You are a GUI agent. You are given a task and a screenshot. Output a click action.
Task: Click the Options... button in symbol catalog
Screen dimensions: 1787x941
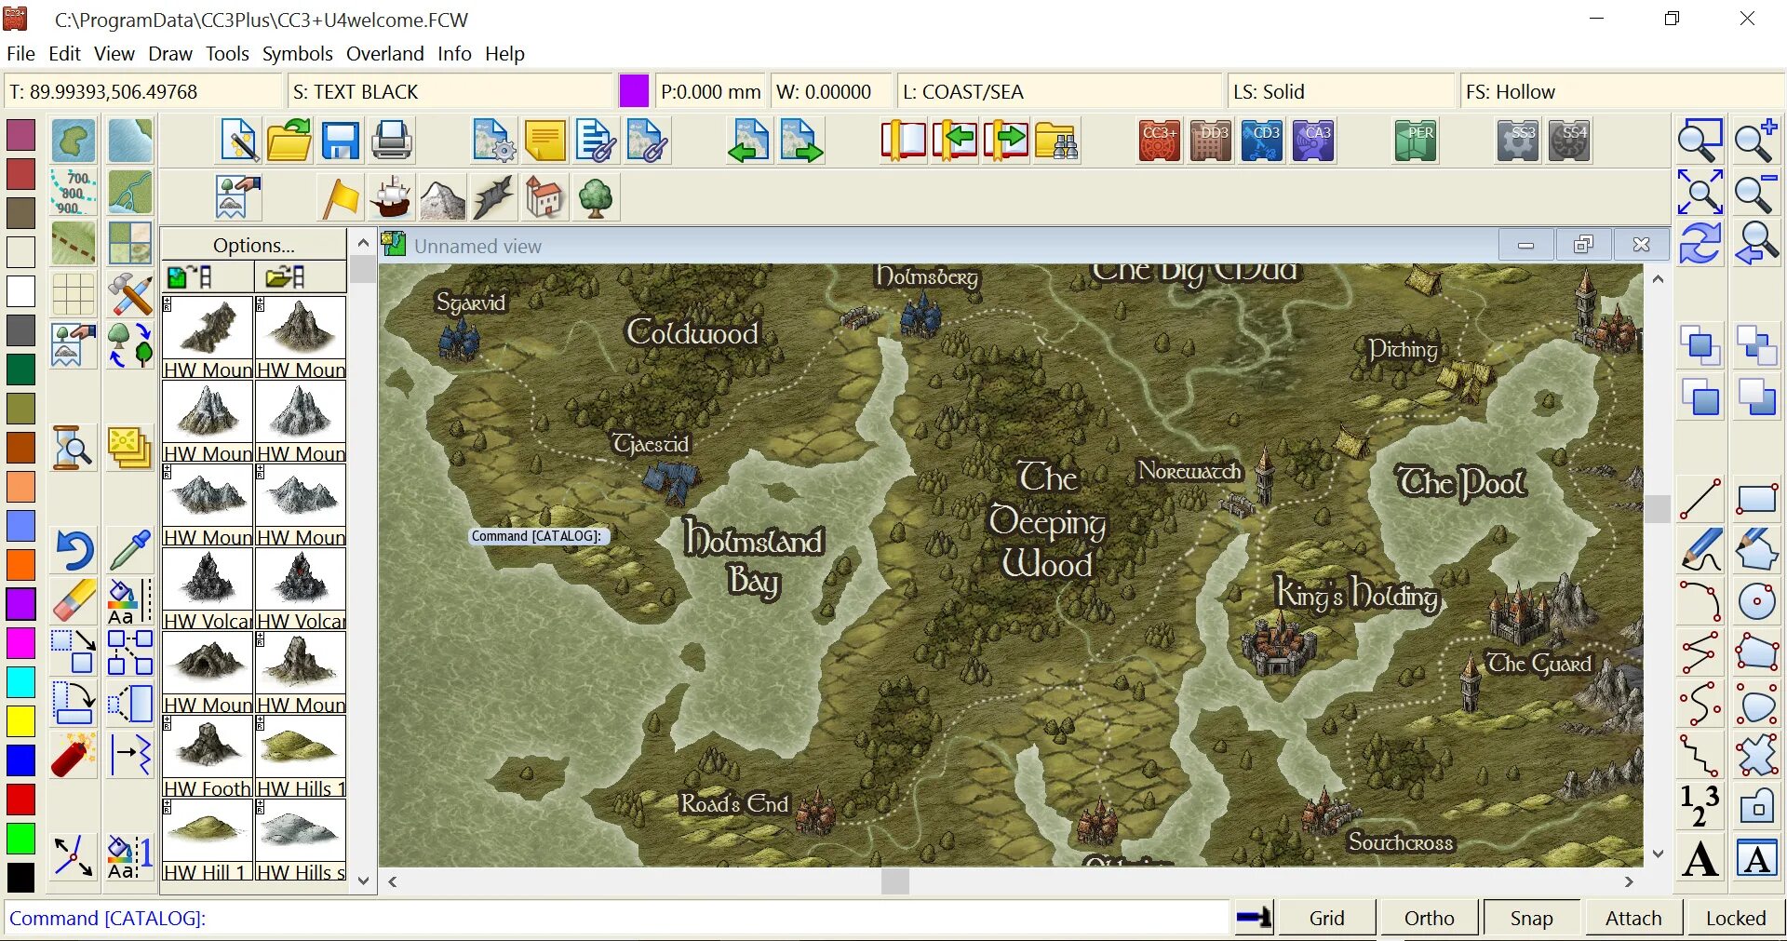[253, 246]
